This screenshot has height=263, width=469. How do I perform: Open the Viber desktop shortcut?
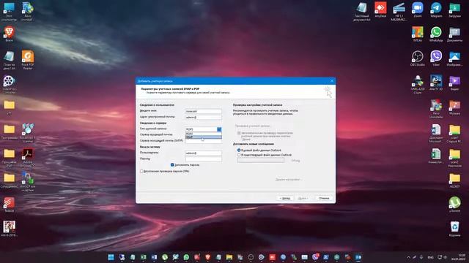click(436, 58)
